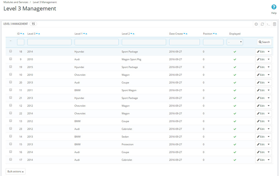This screenshot has width=279, height=176.
Task: Select checkbox for row ID 20
Action: [x=11, y=82]
